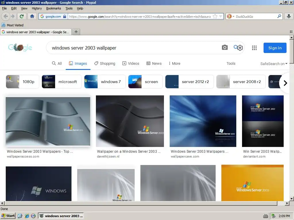This screenshot has width=294, height=220.
Task: Open the SafeSearch on dropdown
Action: coord(274,64)
